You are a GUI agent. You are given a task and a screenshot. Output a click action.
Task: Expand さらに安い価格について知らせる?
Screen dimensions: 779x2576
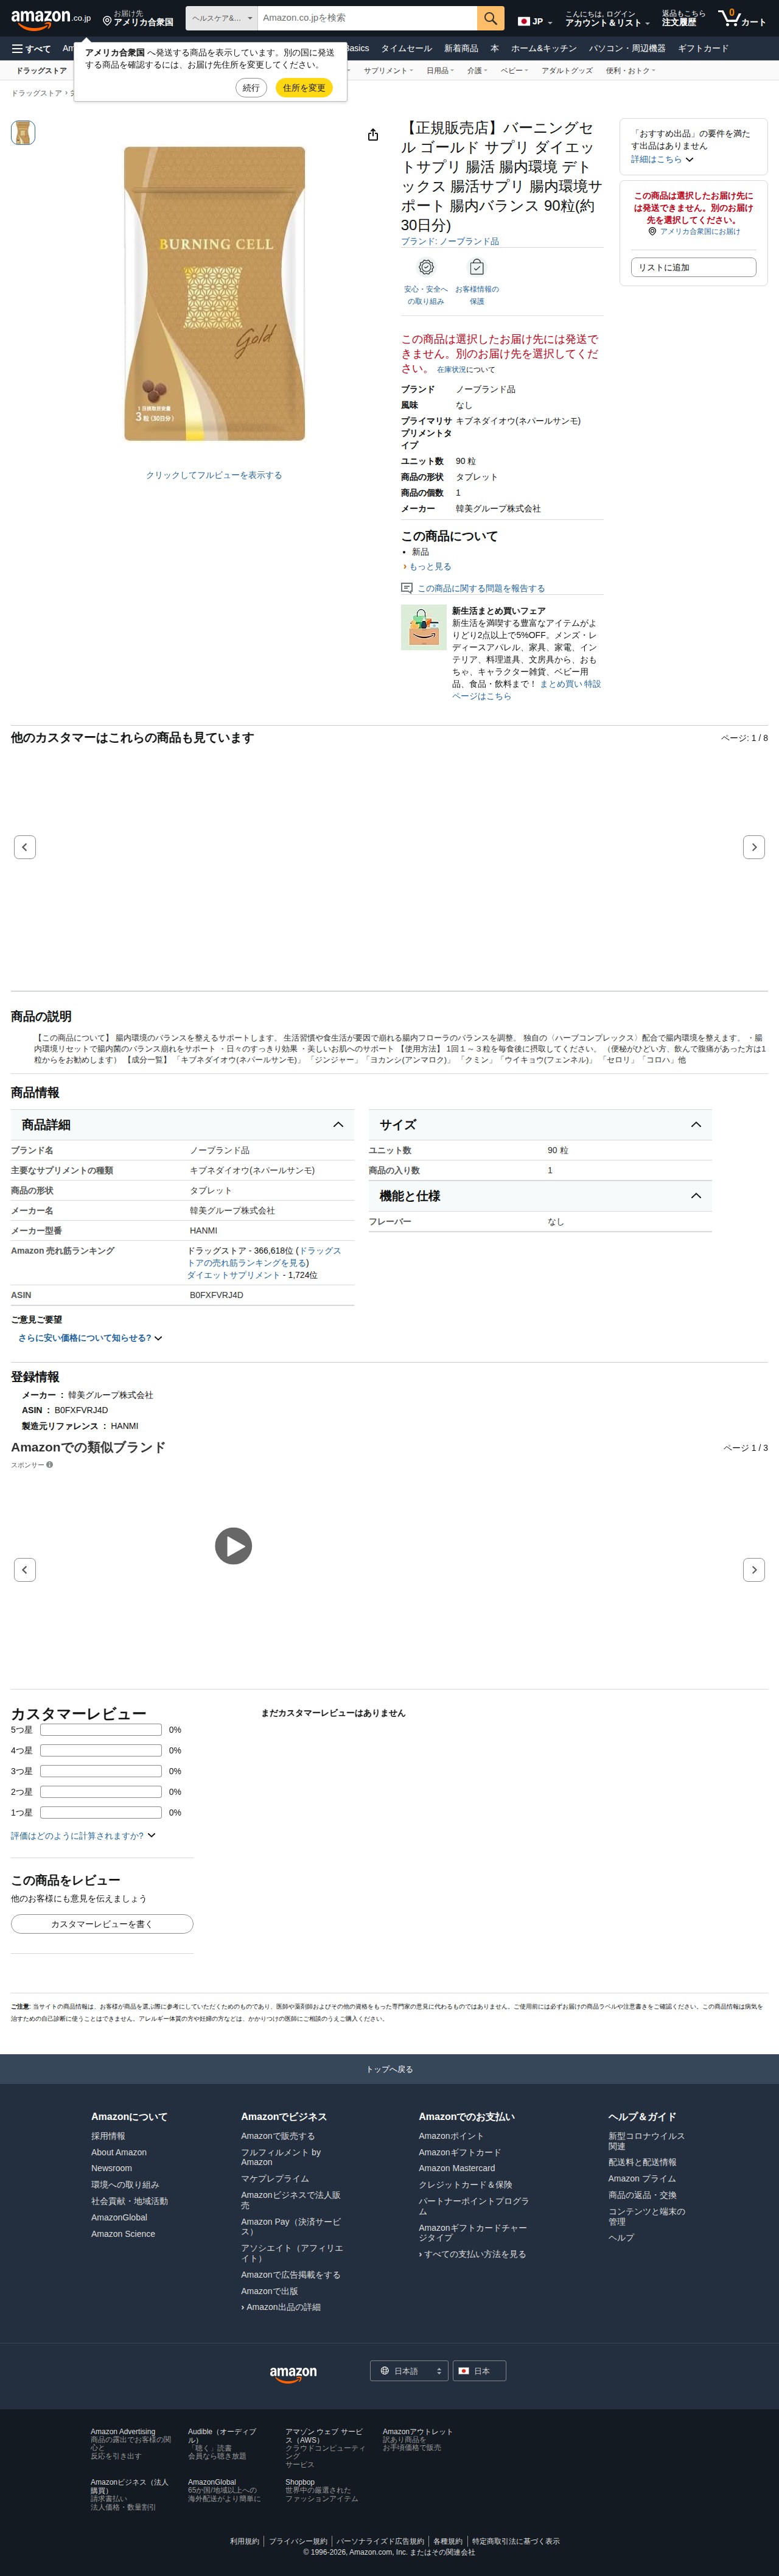coord(90,1338)
